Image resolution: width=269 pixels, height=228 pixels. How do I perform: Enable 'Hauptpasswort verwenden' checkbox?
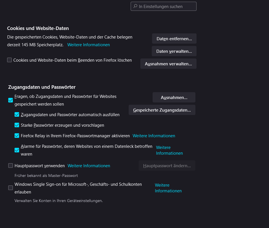(11, 166)
